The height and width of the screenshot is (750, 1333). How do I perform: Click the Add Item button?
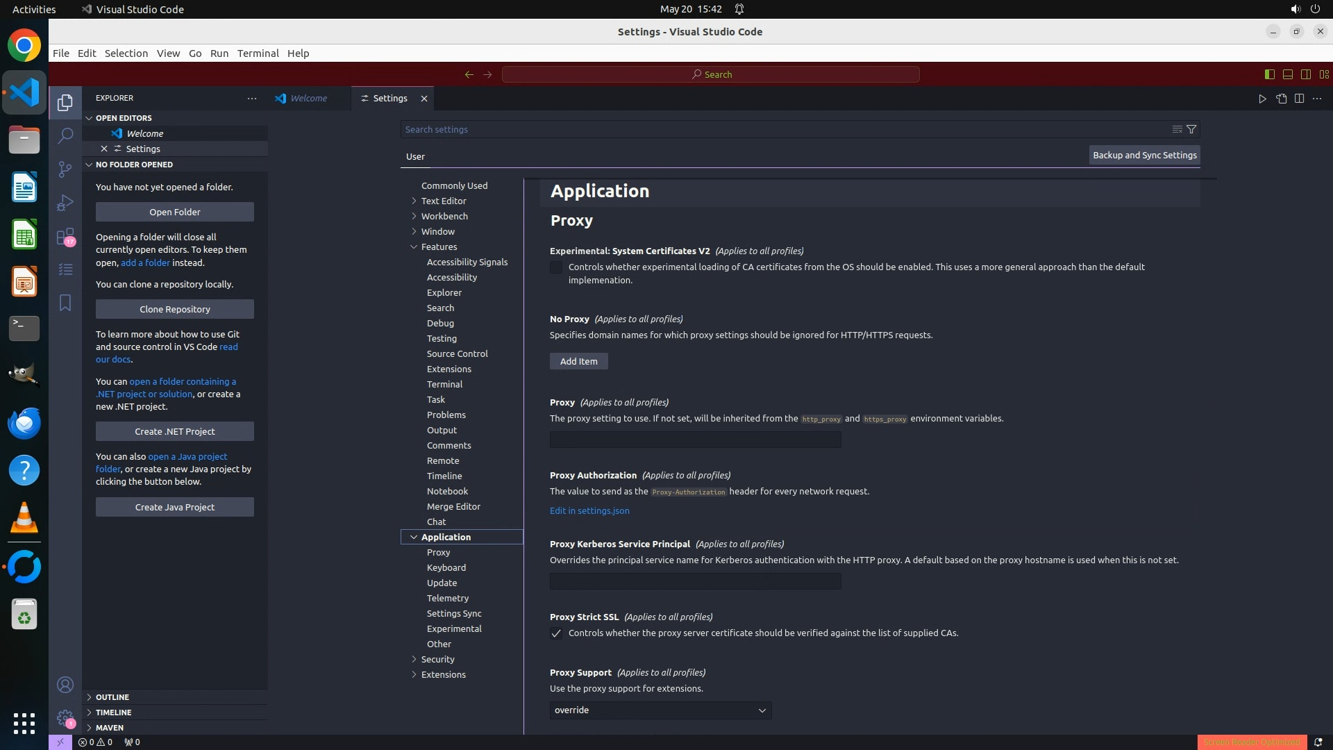[x=578, y=361]
